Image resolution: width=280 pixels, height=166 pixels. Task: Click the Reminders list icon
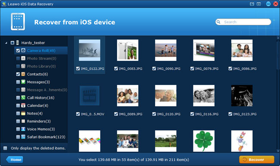coord(23,121)
